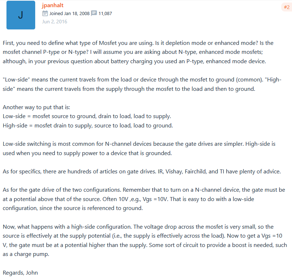Click the line "Low-side = mosfet source to ground"
The width and height of the screenshot is (292, 280).
tap(87, 116)
